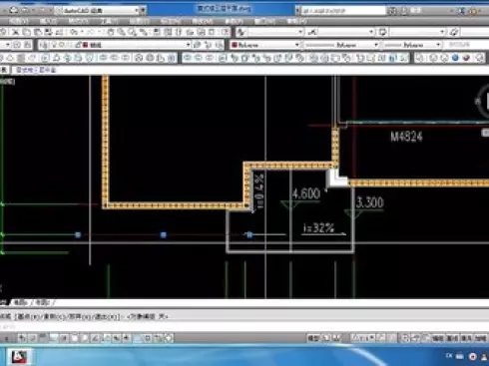This screenshot has width=489, height=366.
Task: Toggle the 模型 model space status button
Action: 313,338
